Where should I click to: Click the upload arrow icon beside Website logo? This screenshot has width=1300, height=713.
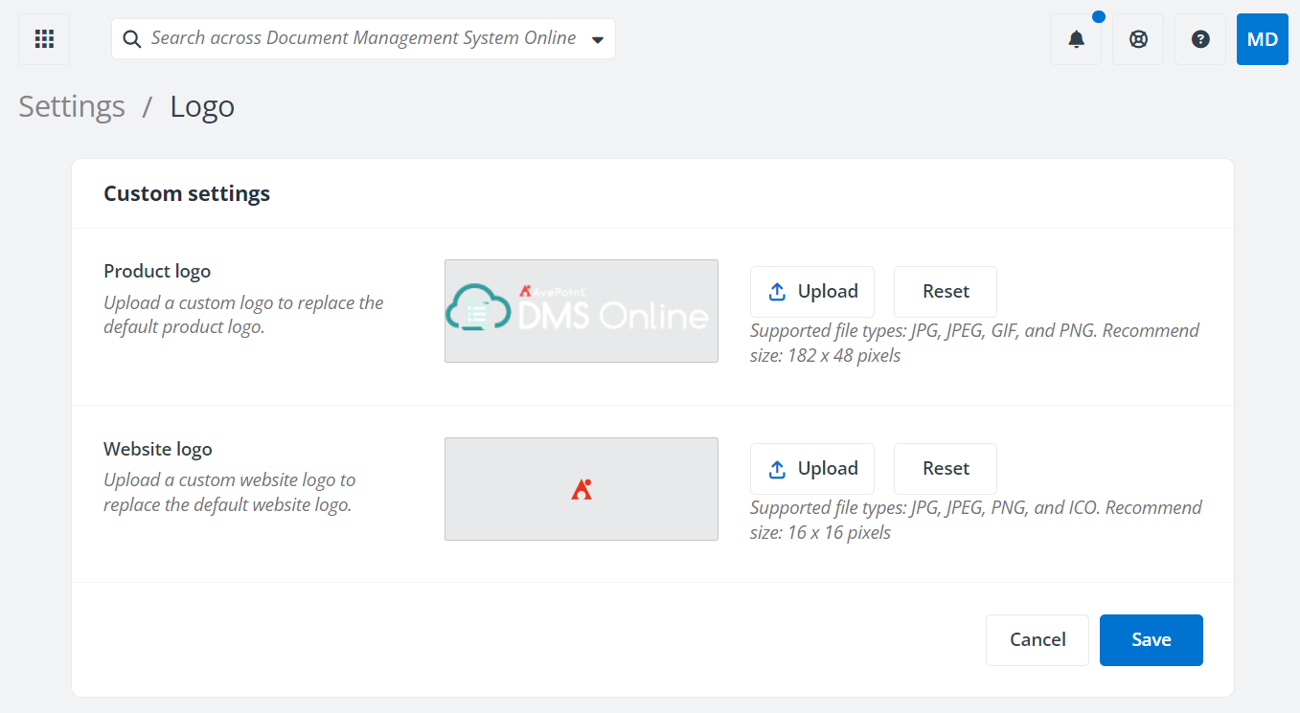778,468
